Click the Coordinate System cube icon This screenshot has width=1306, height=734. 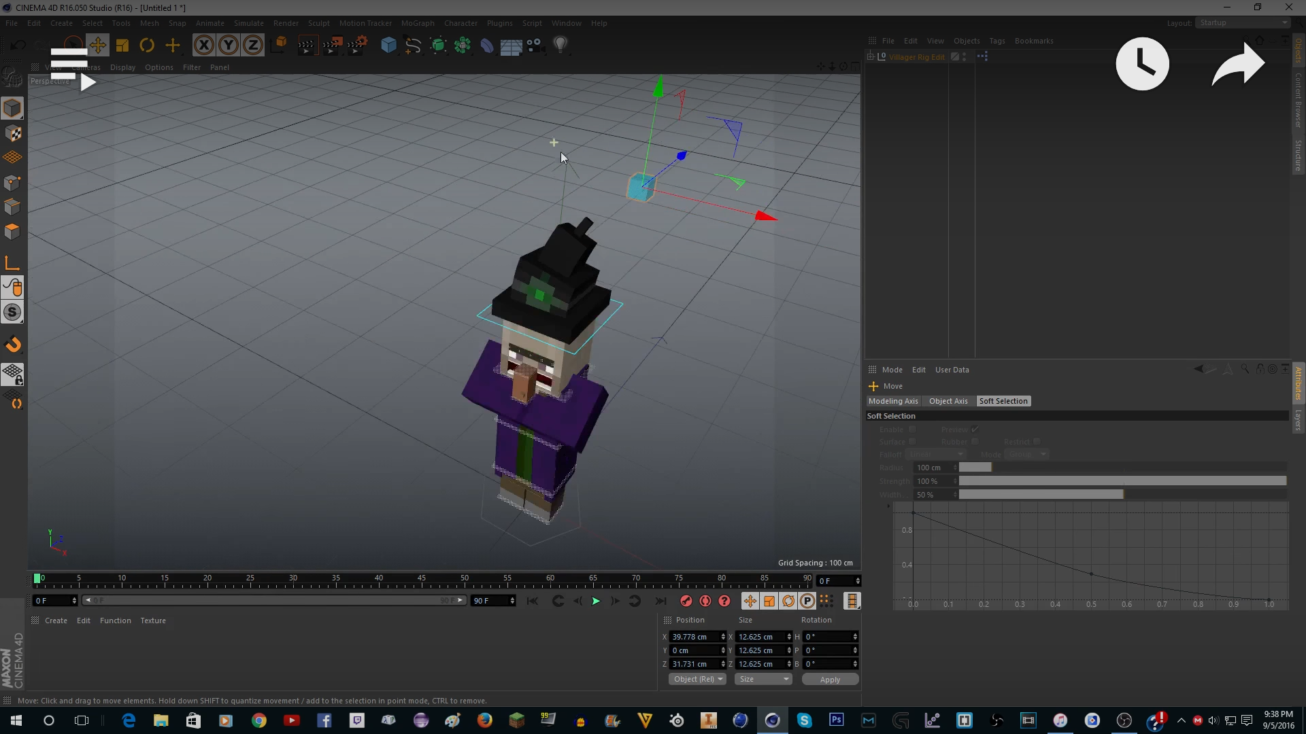click(279, 45)
